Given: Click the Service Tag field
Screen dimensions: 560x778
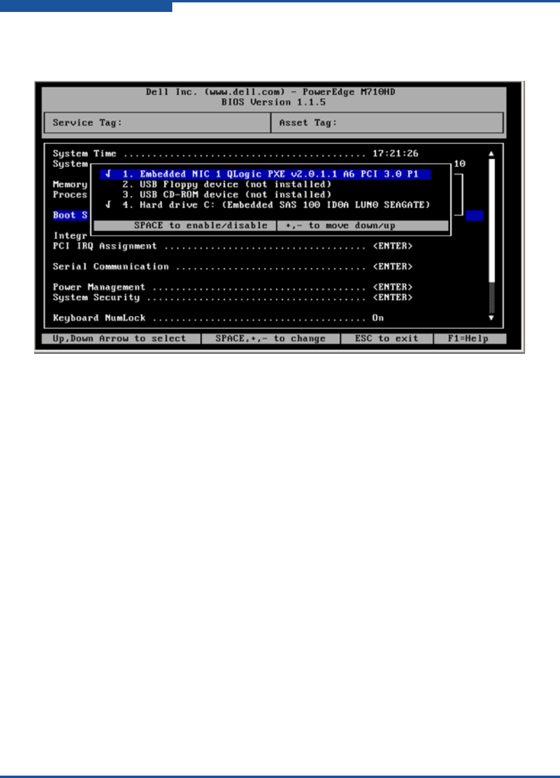Looking at the screenshot, I should tap(158, 123).
